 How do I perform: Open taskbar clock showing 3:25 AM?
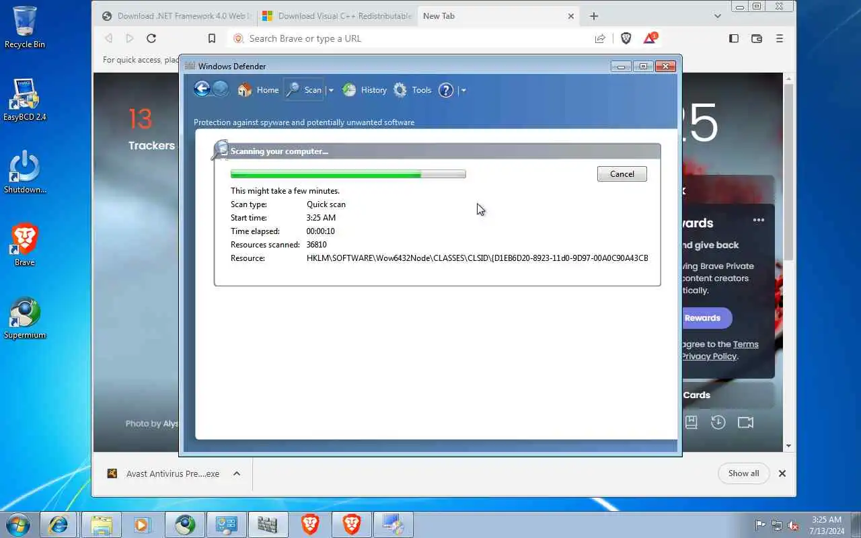(x=827, y=525)
